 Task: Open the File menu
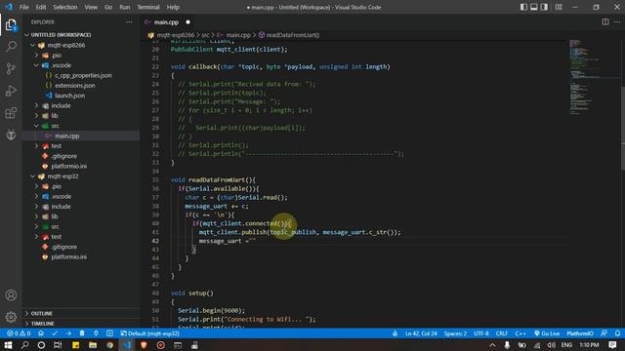pos(23,7)
